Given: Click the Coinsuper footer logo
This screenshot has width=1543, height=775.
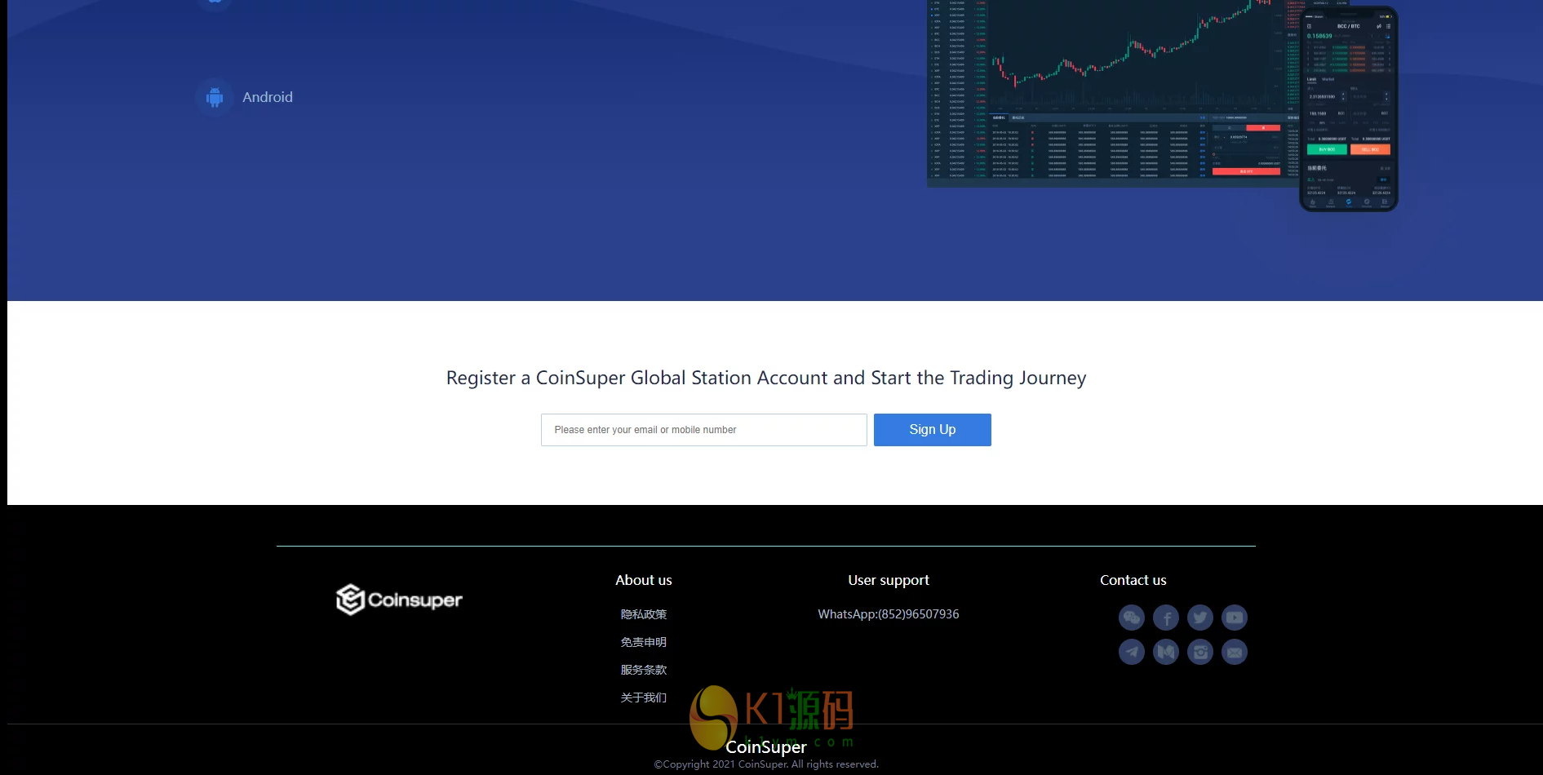Looking at the screenshot, I should click(x=399, y=600).
